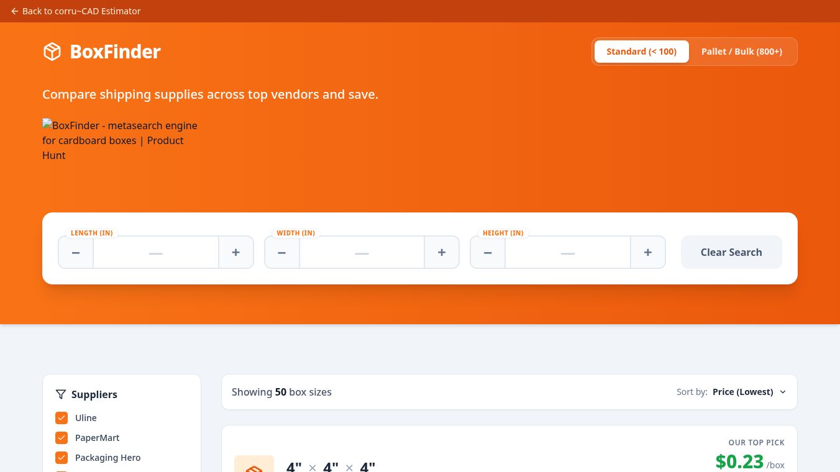Select the Standard (< 100) tab
The width and height of the screenshot is (840, 472).
pyautogui.click(x=641, y=52)
